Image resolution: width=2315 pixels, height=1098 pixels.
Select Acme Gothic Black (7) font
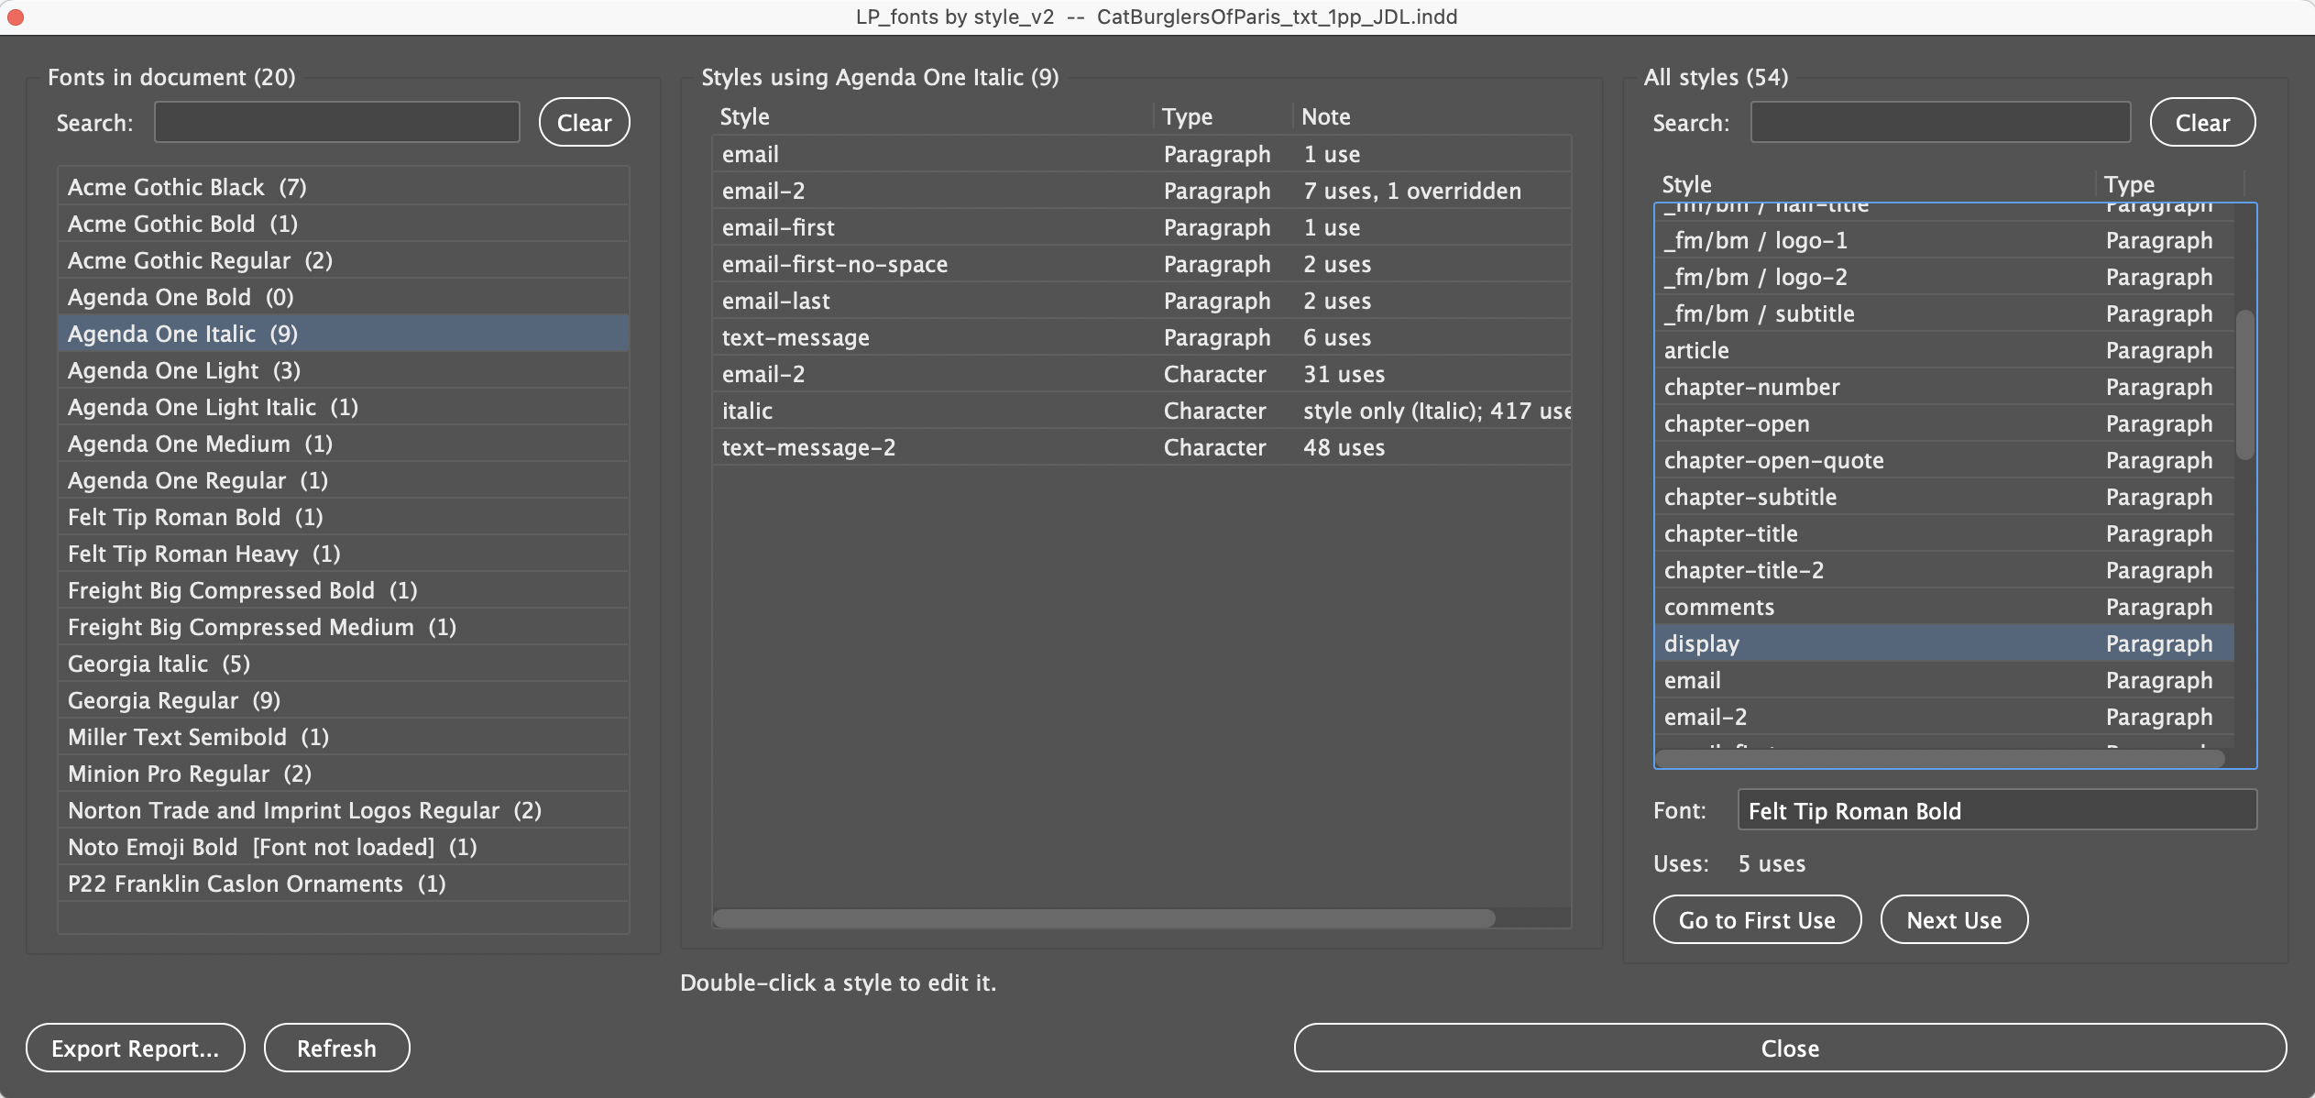pos(344,187)
